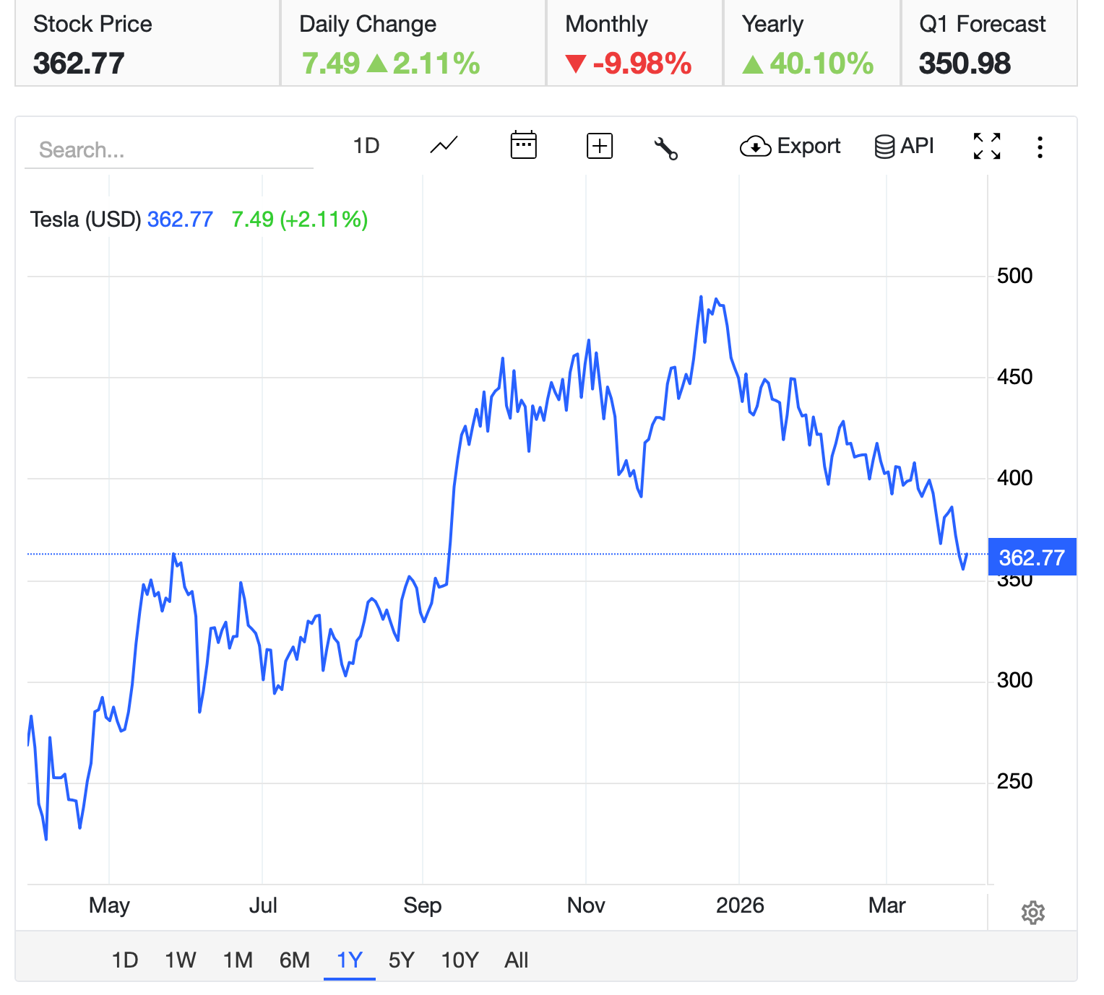The width and height of the screenshot is (1104, 995).
Task: Enter fullscreen chart mode
Action: 986,147
